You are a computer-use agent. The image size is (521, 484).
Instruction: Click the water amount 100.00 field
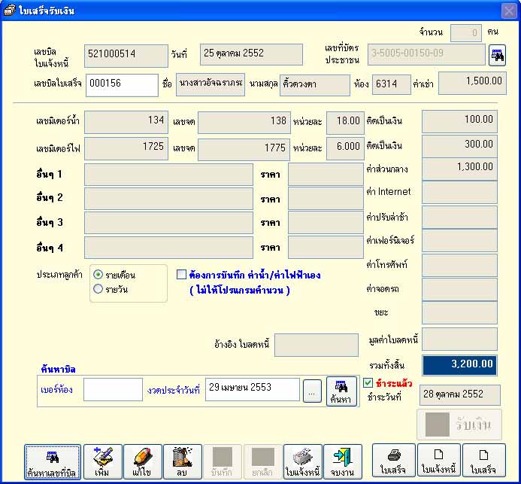point(459,121)
